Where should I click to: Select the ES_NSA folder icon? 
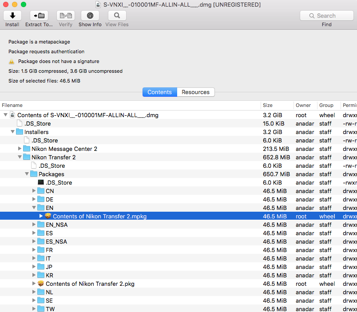(41, 241)
